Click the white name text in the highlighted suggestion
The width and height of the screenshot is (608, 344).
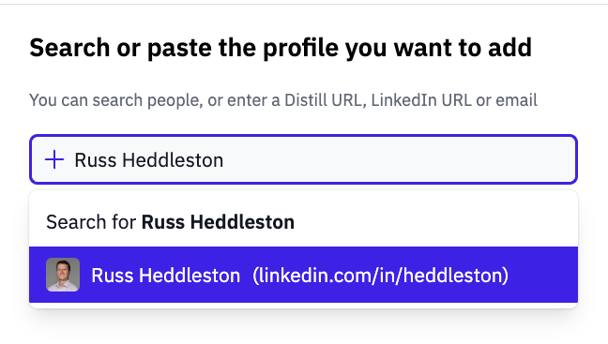click(x=165, y=276)
